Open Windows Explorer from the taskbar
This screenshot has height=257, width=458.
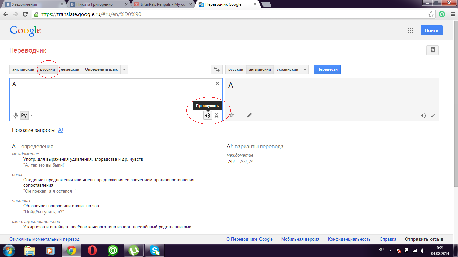pyautogui.click(x=30, y=250)
